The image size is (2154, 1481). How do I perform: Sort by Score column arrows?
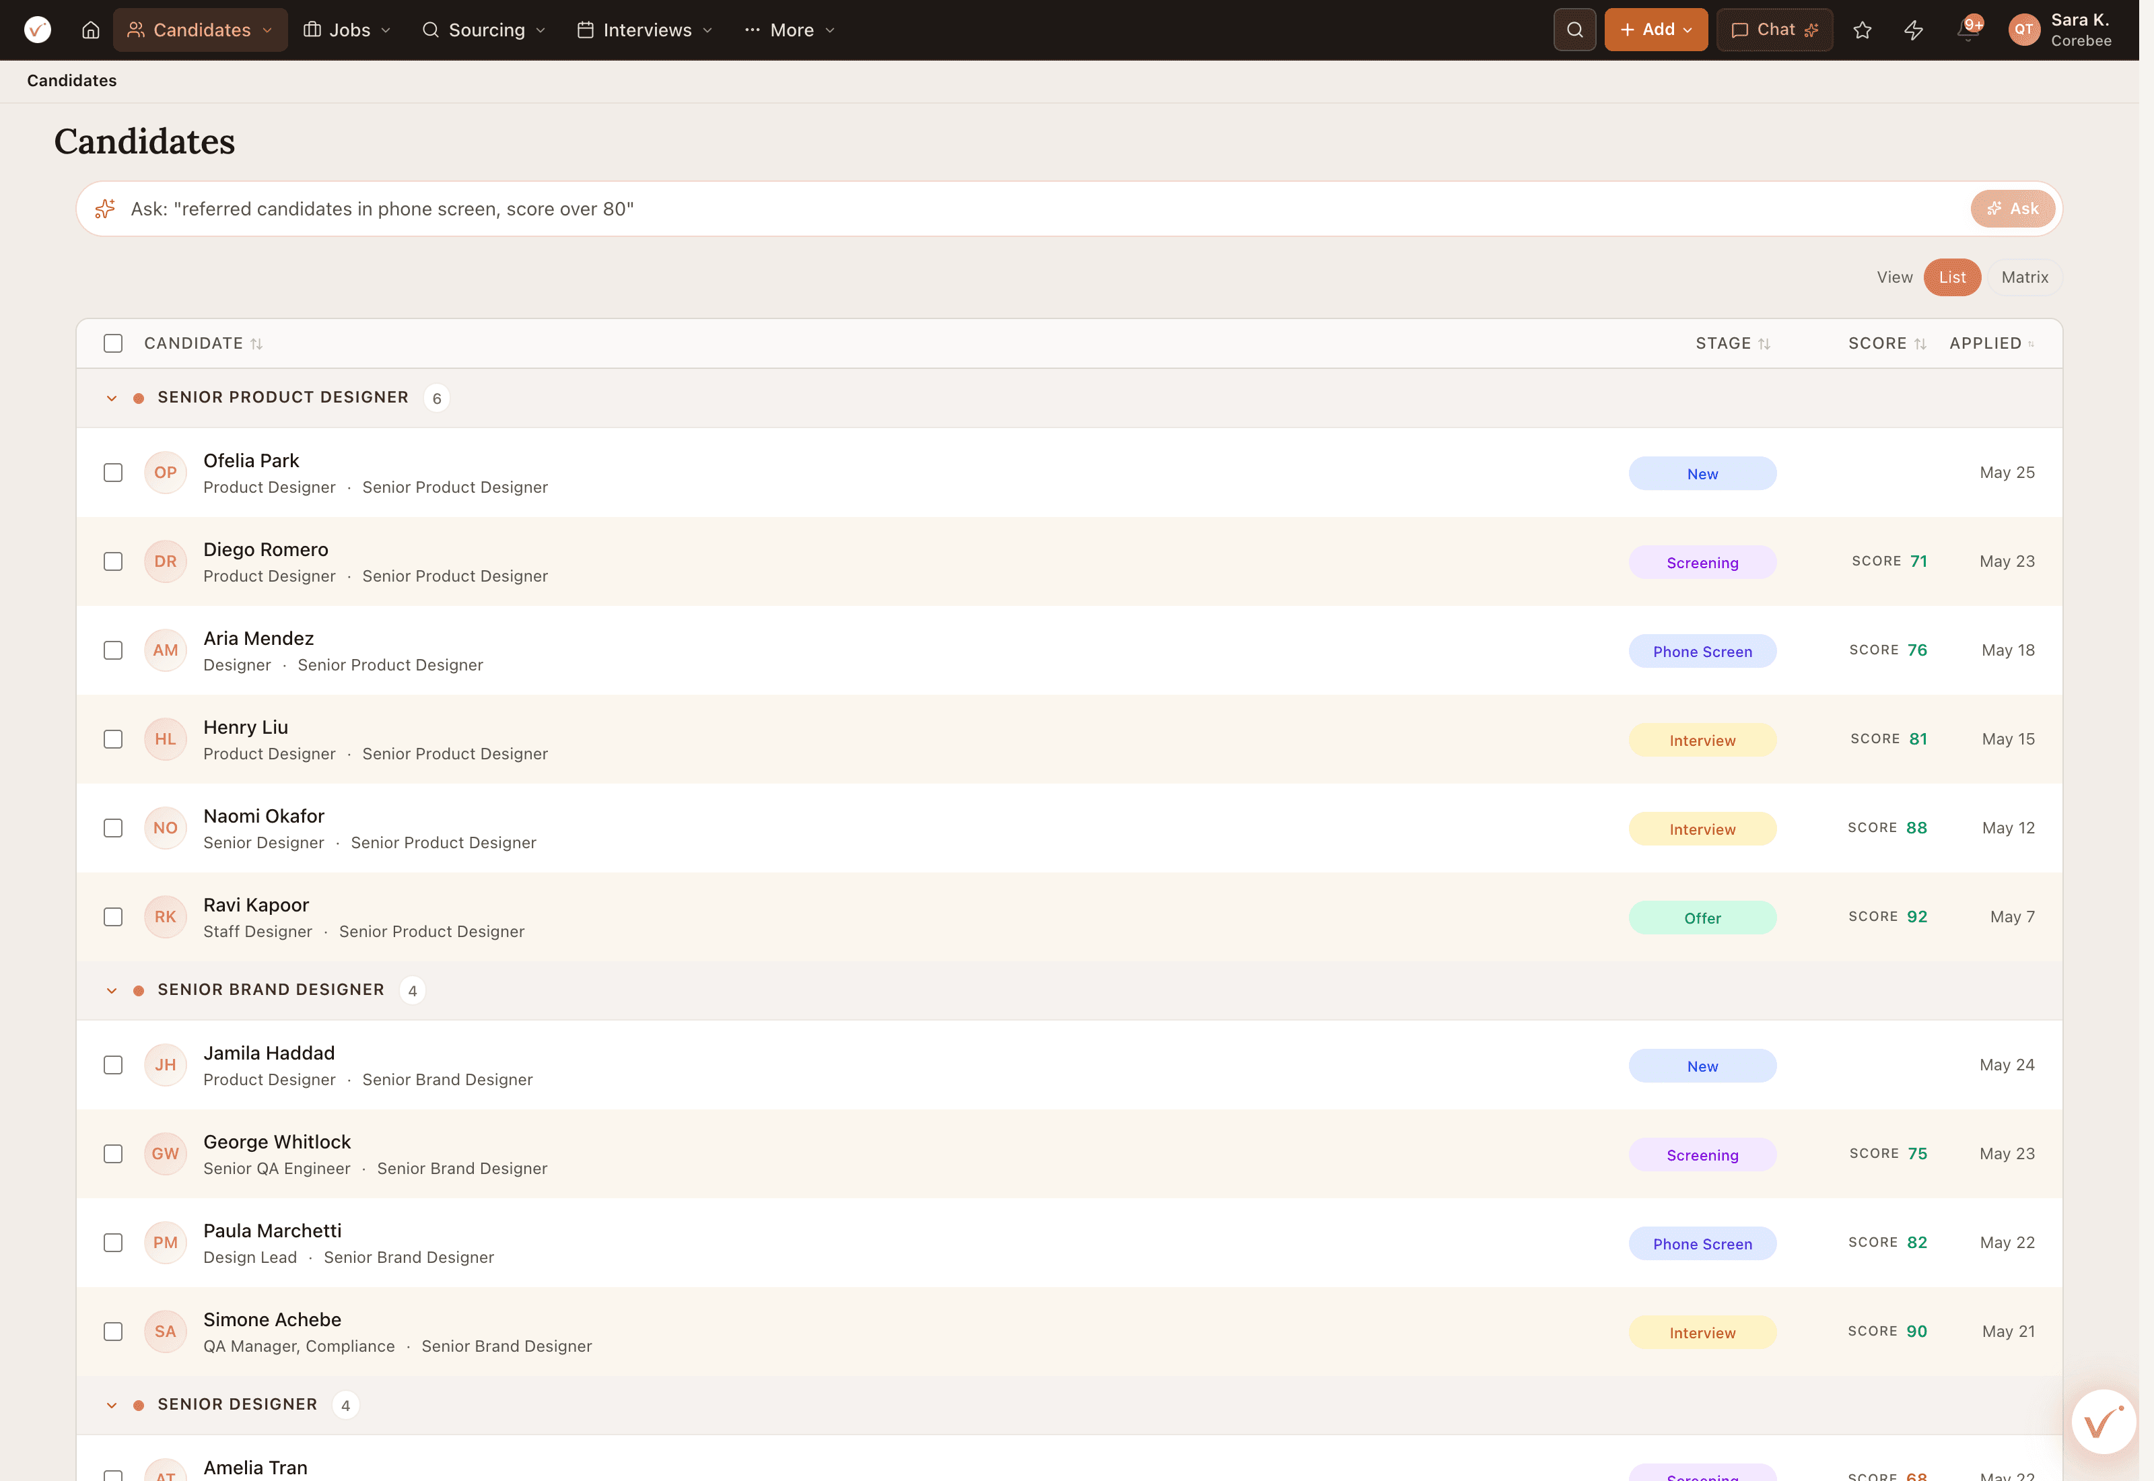click(x=1920, y=344)
